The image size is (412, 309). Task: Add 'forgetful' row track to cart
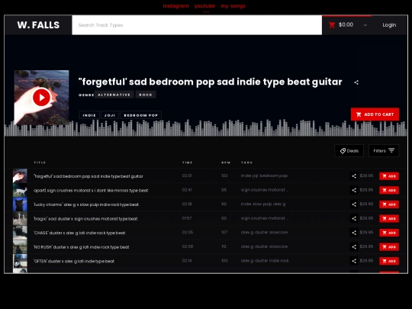tap(389, 176)
